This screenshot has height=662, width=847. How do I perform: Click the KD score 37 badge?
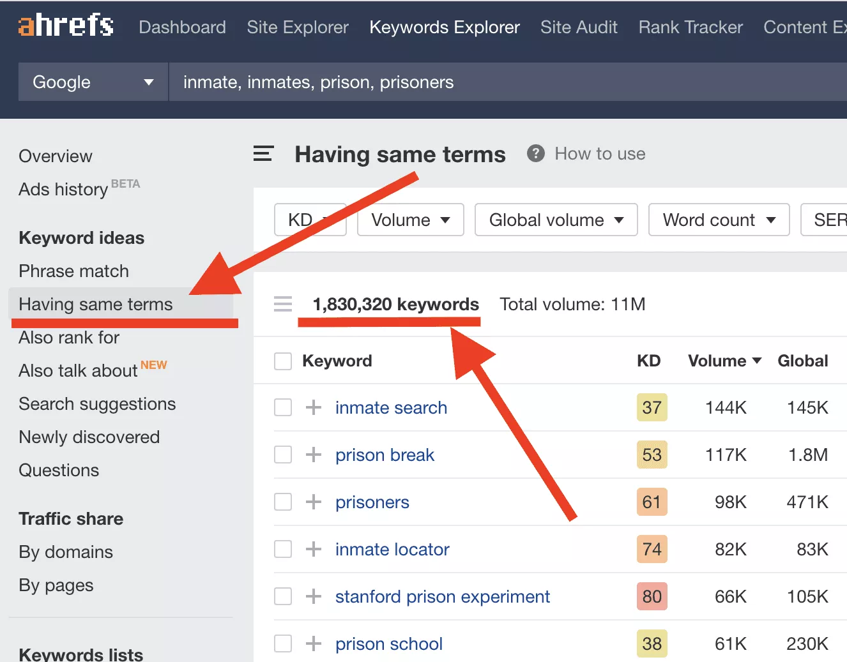pyautogui.click(x=652, y=407)
